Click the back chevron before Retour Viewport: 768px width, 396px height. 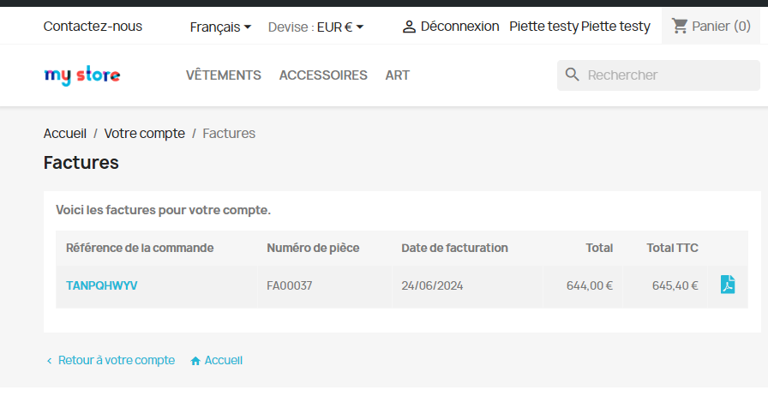tap(49, 361)
